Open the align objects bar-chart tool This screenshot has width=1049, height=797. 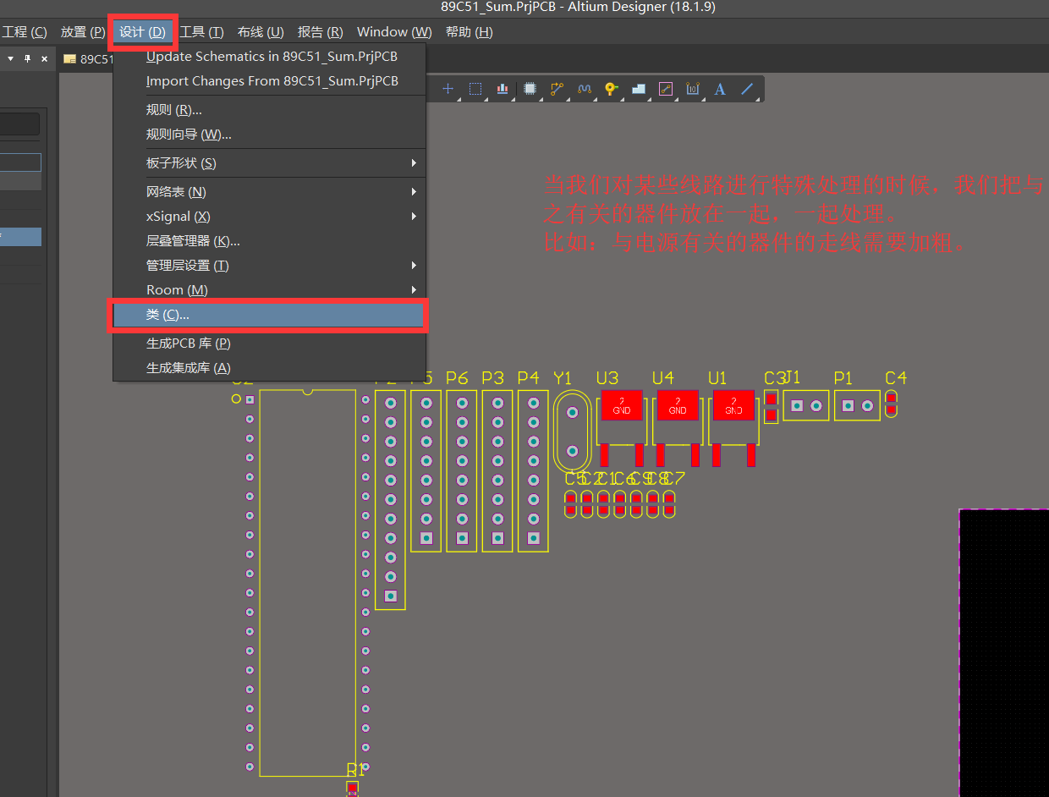[x=503, y=89]
